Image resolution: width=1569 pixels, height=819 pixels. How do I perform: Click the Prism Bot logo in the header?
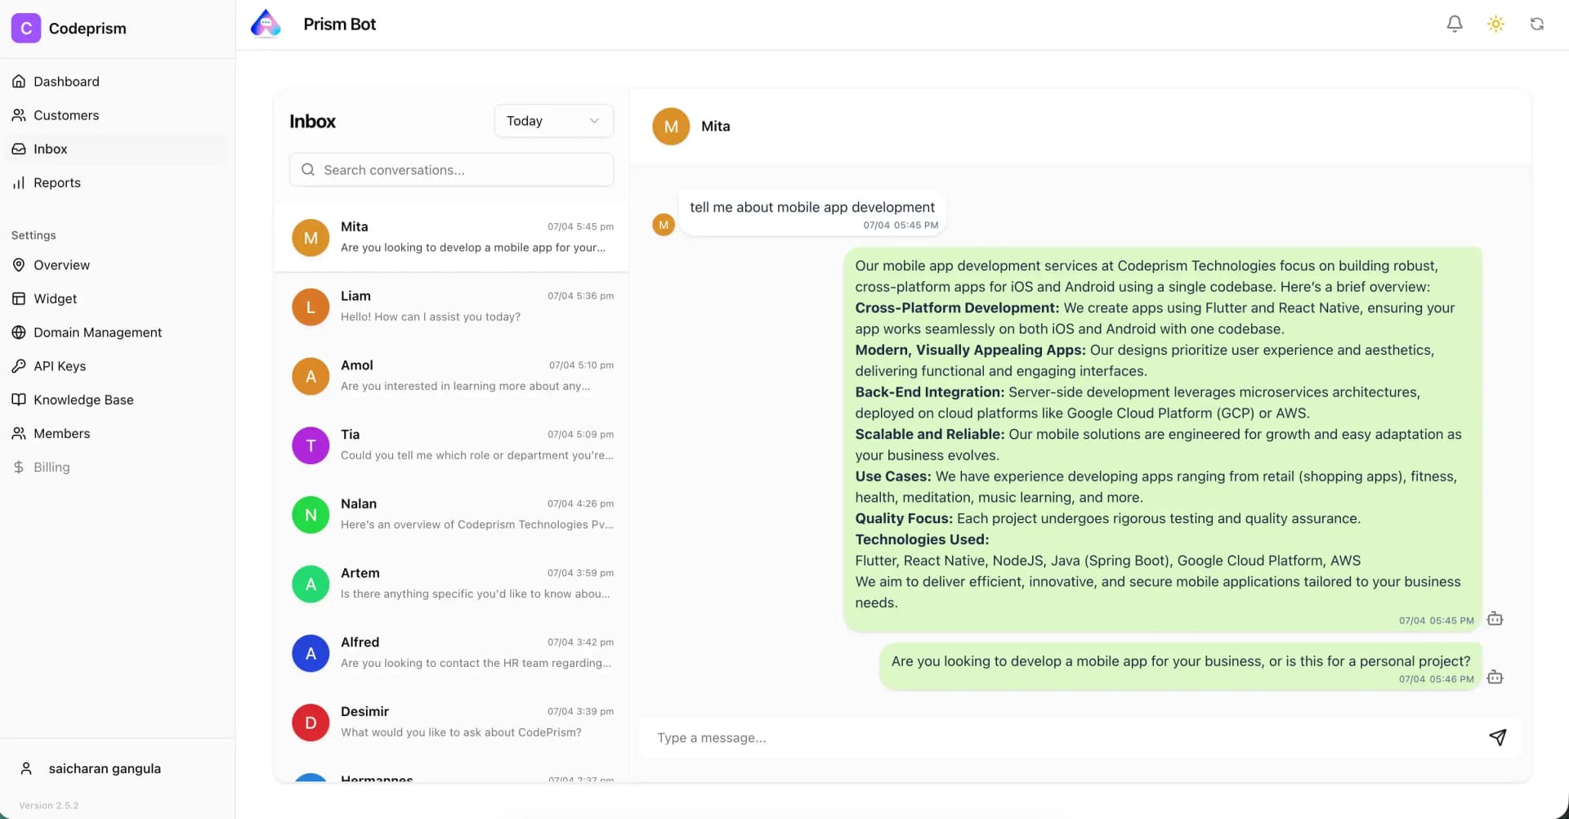(x=264, y=23)
